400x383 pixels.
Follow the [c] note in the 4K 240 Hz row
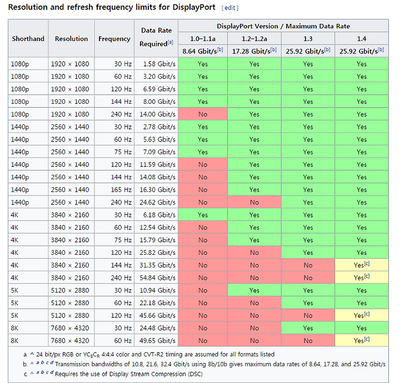pyautogui.click(x=367, y=276)
